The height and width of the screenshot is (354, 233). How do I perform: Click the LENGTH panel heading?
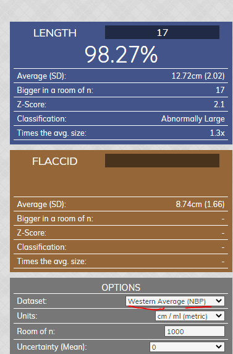click(55, 33)
